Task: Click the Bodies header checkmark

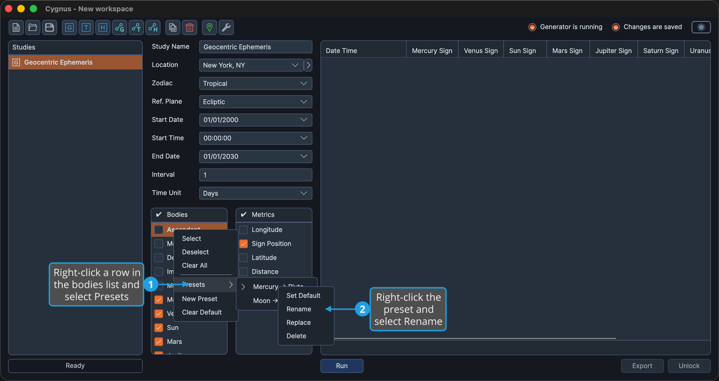Action: 159,215
